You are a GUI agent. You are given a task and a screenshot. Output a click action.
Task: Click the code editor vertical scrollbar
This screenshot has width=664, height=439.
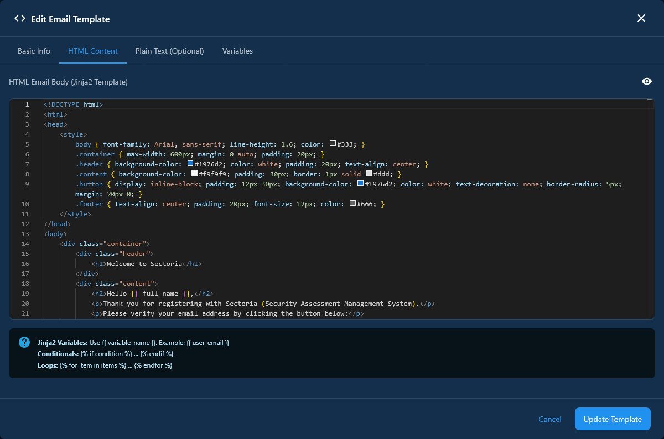point(651,209)
